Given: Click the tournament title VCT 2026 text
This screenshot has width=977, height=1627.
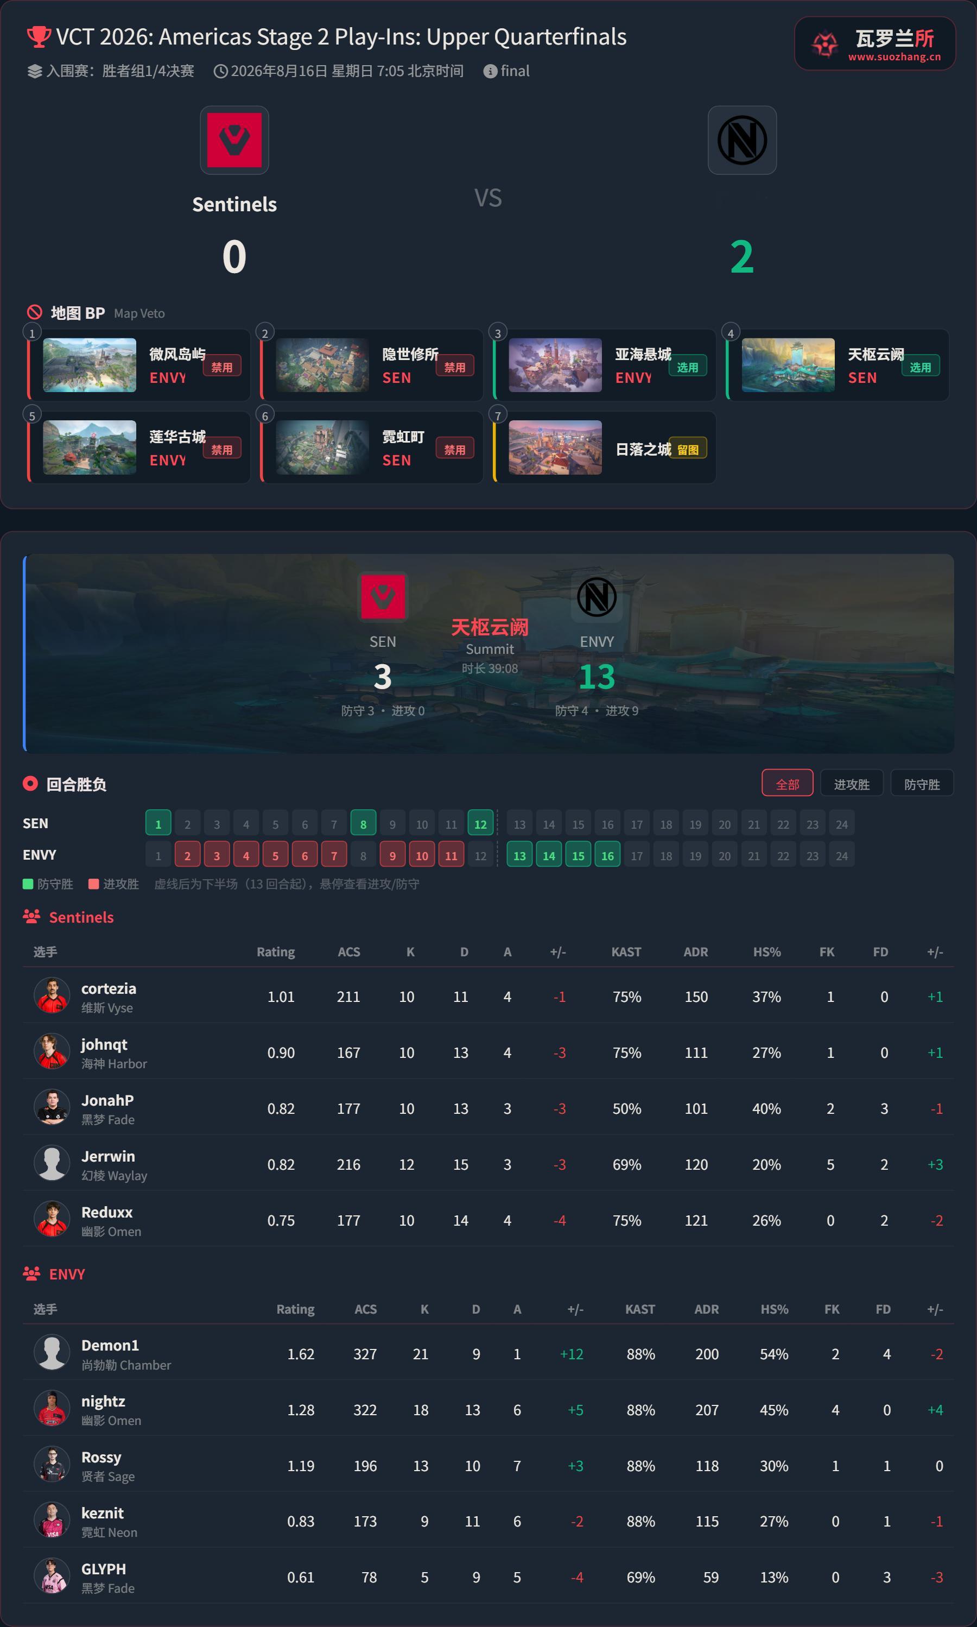Looking at the screenshot, I should [341, 37].
